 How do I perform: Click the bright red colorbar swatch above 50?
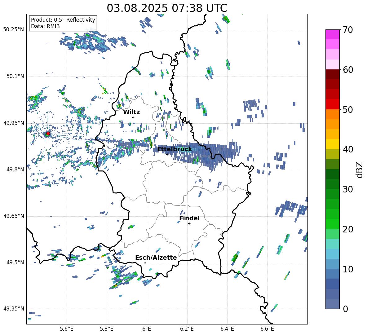(332, 104)
